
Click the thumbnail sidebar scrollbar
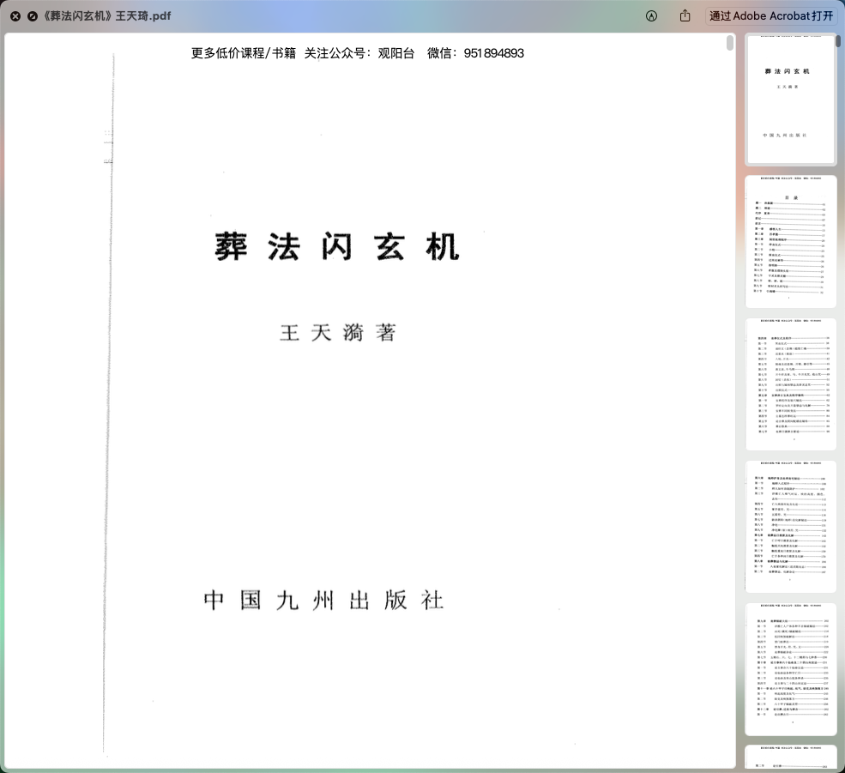point(840,41)
